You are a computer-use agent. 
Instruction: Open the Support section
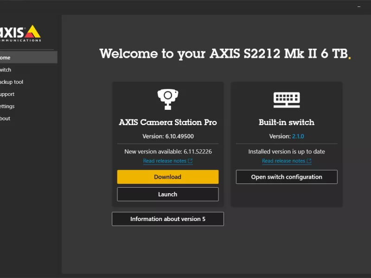[14, 94]
